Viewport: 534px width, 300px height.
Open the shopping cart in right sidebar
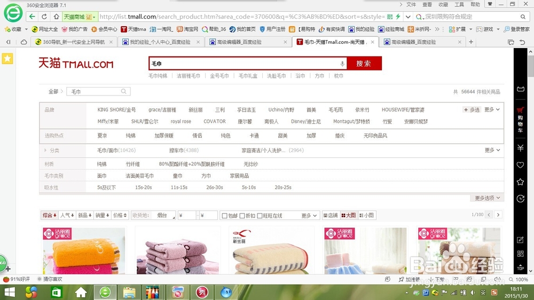(520, 121)
